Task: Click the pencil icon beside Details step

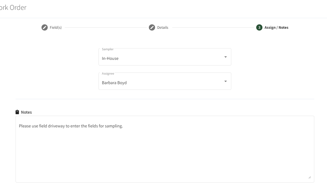Action: pyautogui.click(x=152, y=27)
